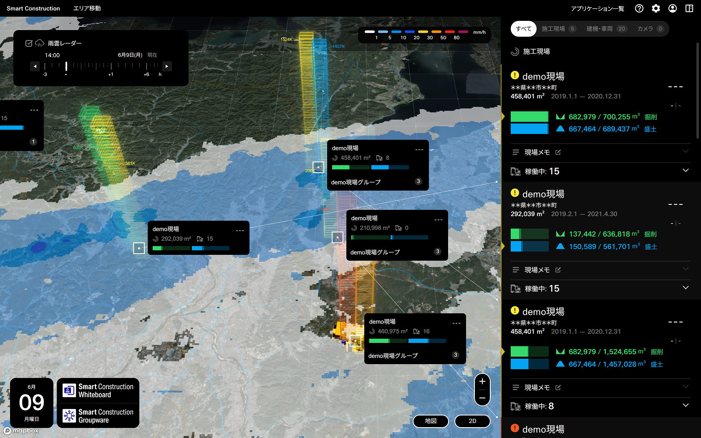Click the rain cloud radar icon
Viewport: 701px width, 438px height.
tap(40, 43)
